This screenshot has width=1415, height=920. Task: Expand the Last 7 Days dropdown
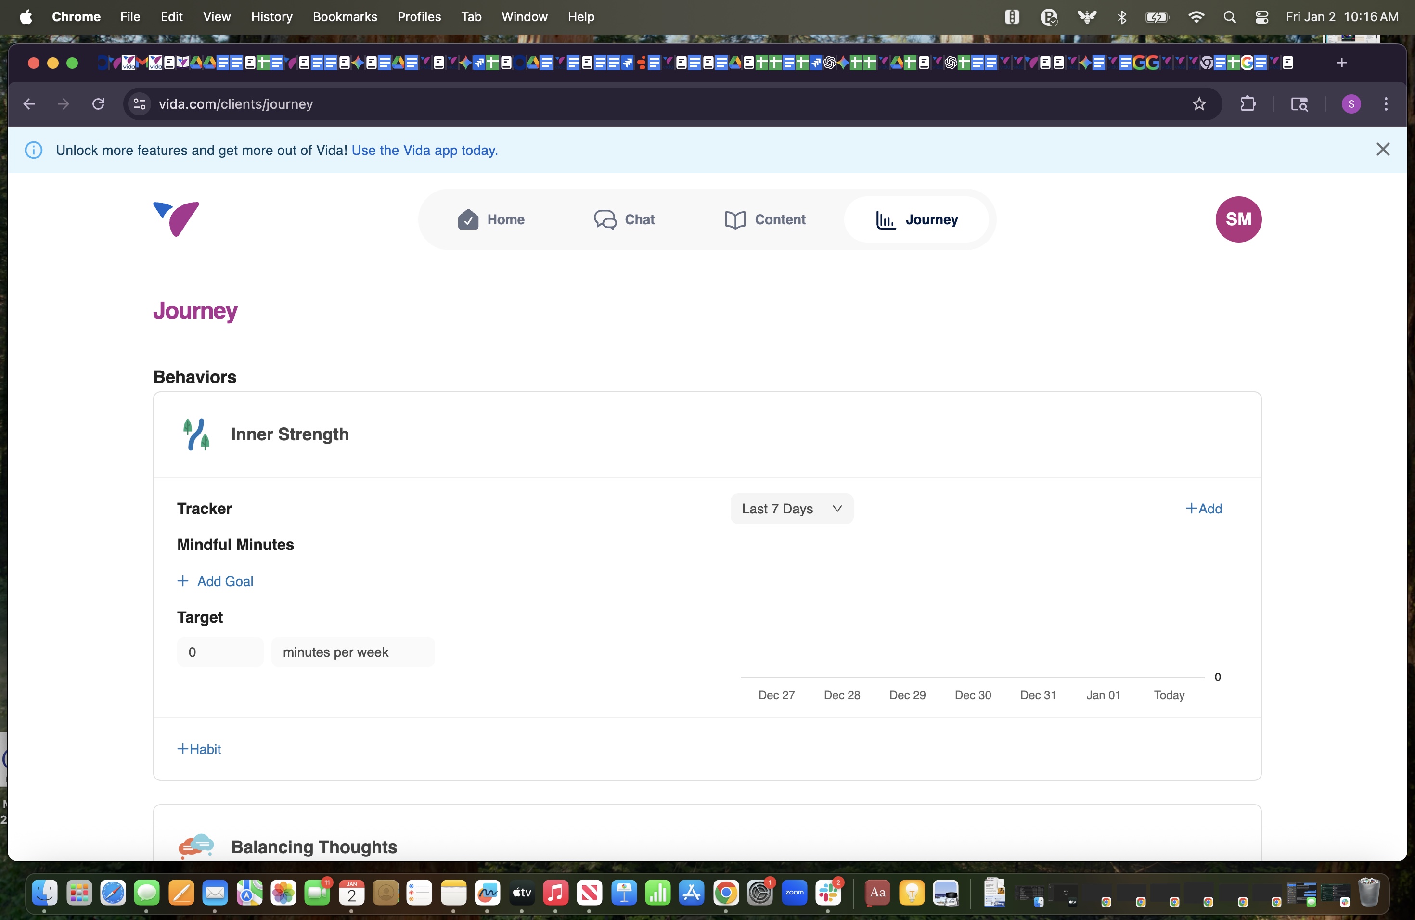point(791,509)
